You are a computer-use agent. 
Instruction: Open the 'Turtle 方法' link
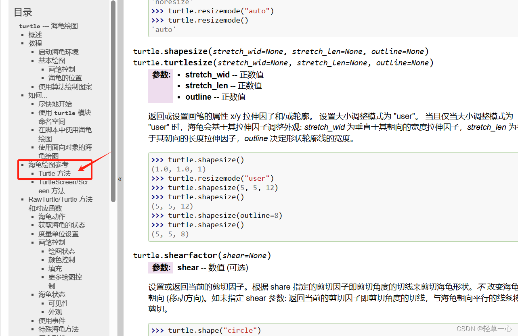click(x=55, y=173)
